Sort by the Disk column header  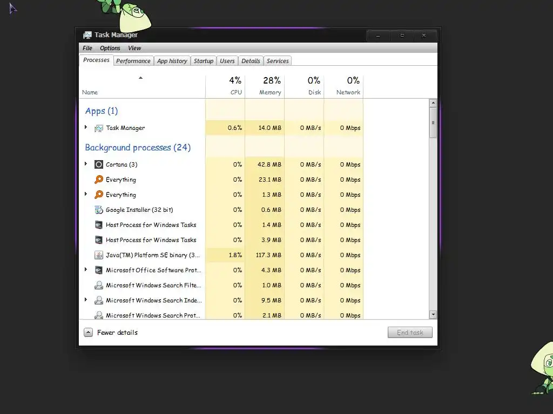coord(305,86)
